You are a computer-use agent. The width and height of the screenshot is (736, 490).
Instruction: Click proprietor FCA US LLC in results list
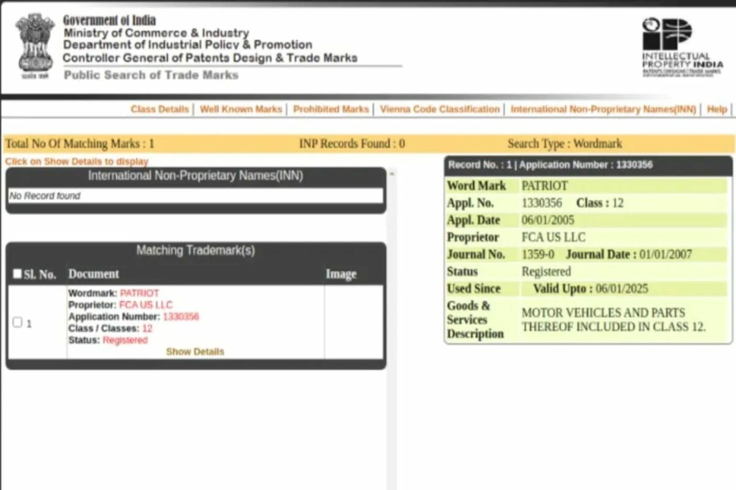[146, 305]
